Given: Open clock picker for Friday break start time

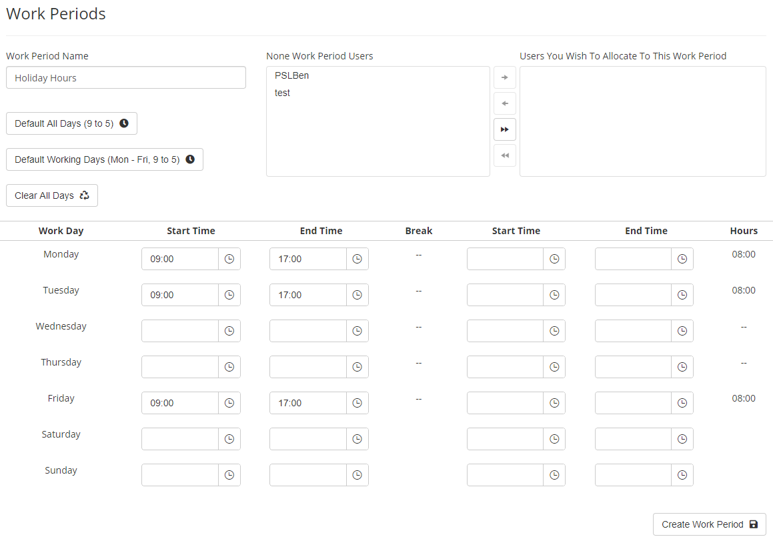Looking at the screenshot, I should click(x=555, y=403).
